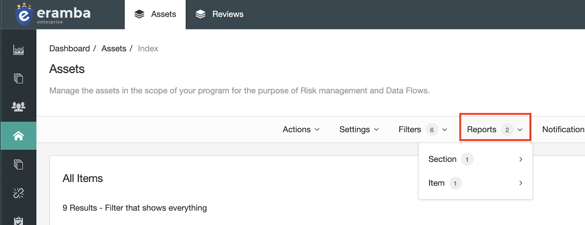Expand the Section submenu in Reports
Image resolution: width=585 pixels, height=225 pixels.
pos(475,159)
